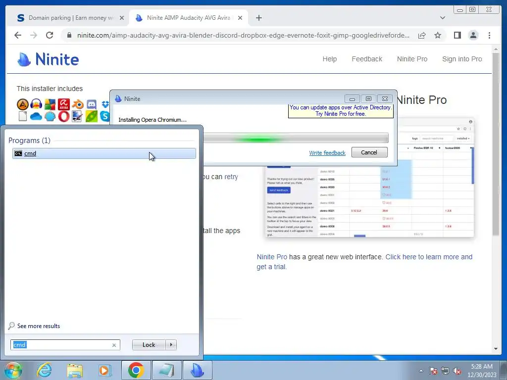Viewport: 507px width, 380px height.
Task: Click the red Avira icon
Action: 64,104
